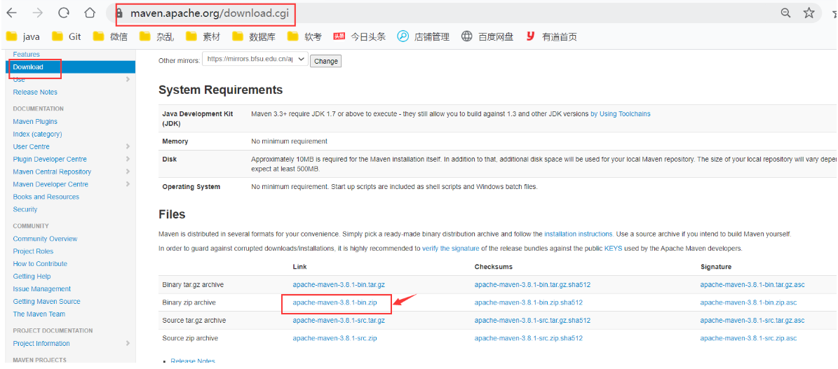
Task: Open the How to Contribute link
Action: pyautogui.click(x=40, y=264)
